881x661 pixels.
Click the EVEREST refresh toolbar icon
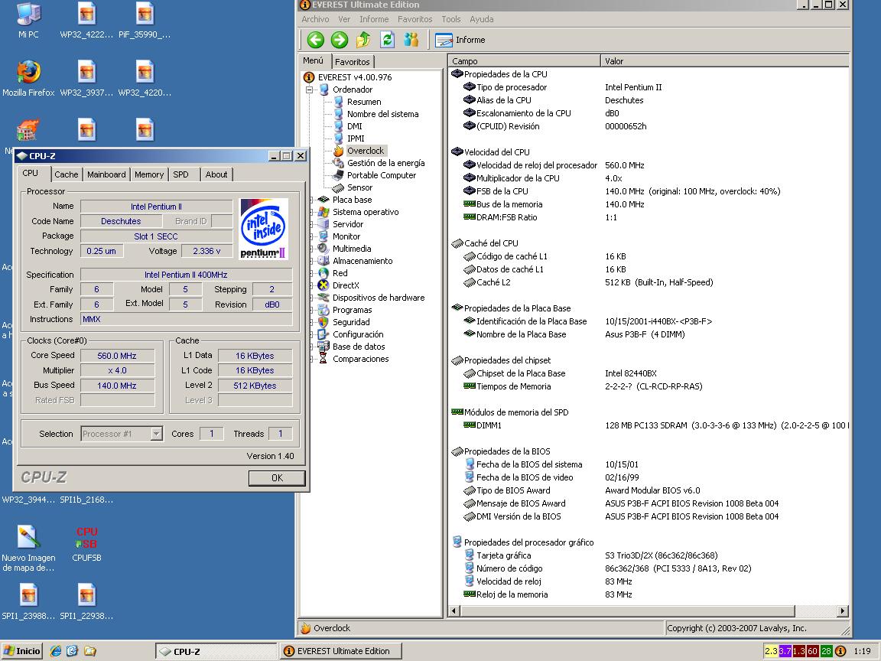pyautogui.click(x=387, y=40)
